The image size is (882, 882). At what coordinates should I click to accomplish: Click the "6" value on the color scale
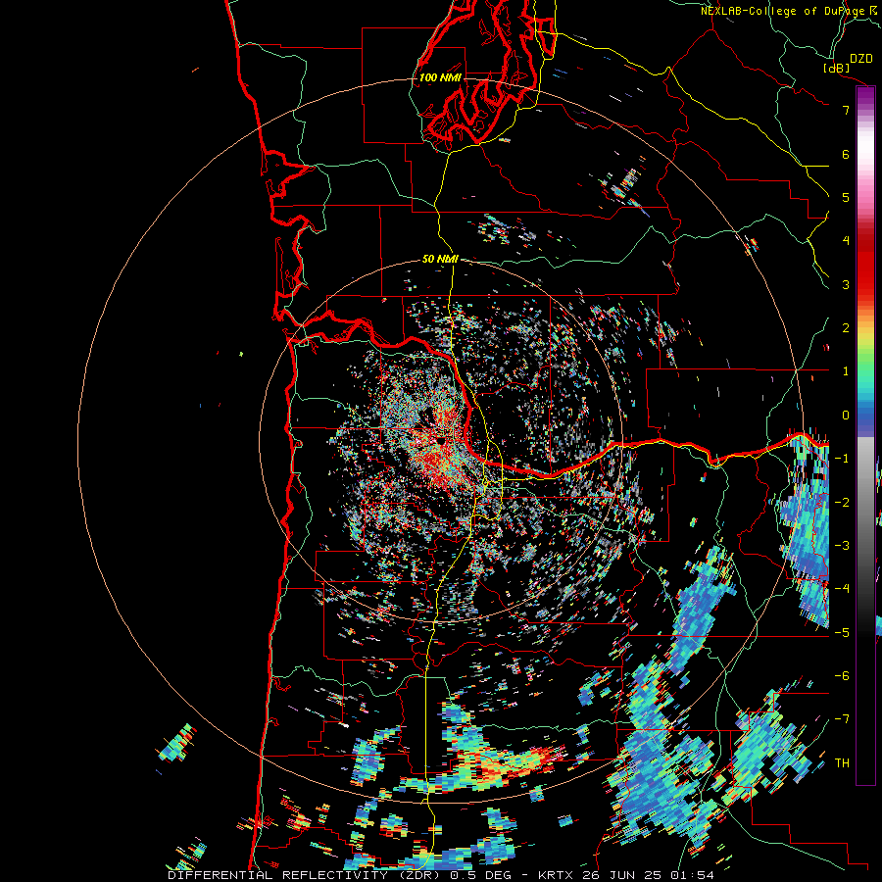click(x=846, y=154)
